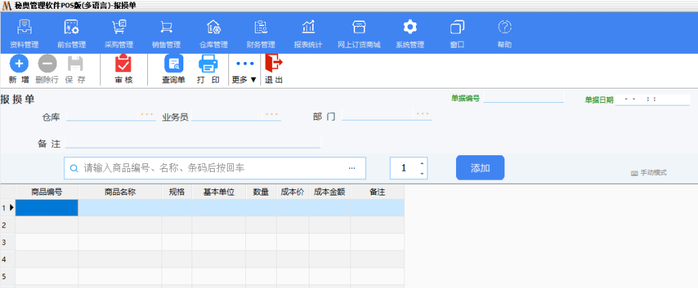Open 部门 department selector ellipsis

click(x=423, y=115)
